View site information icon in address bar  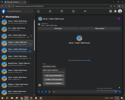(x=13, y=6)
